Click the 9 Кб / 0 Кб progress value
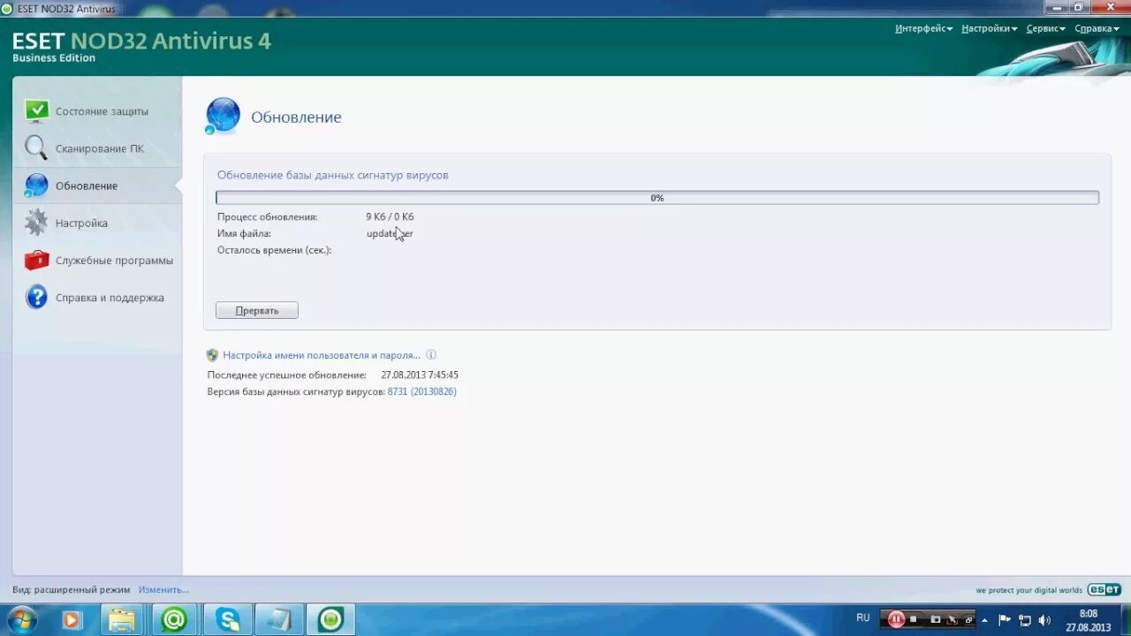Screen dimensions: 1131x636 pos(390,216)
